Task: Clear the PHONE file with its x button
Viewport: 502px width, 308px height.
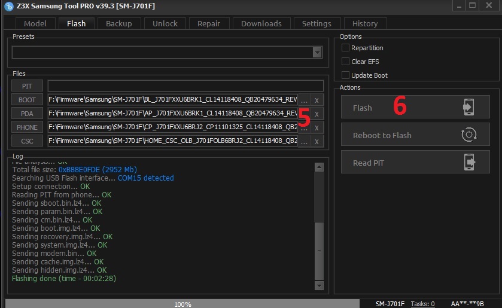Action: pos(317,127)
